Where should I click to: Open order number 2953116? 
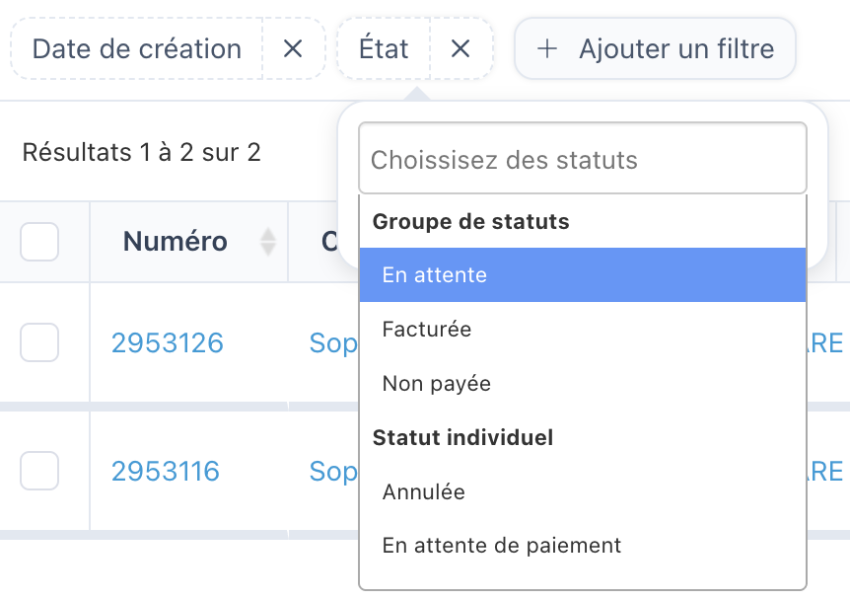pyautogui.click(x=166, y=471)
